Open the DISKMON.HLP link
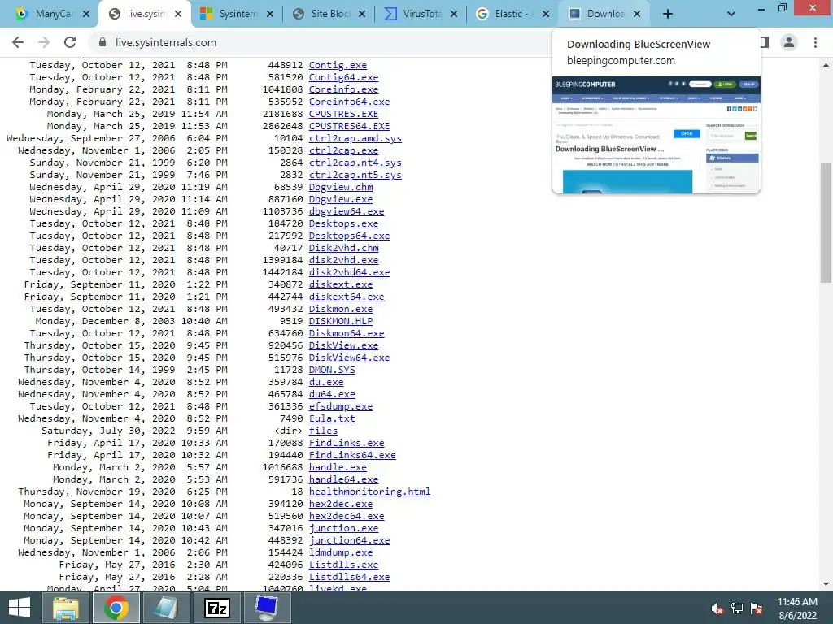The image size is (833, 624). point(341,321)
